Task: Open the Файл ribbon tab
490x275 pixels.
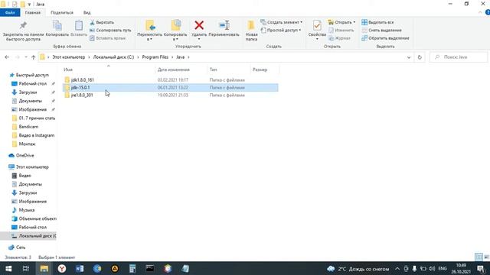Action: point(10,12)
